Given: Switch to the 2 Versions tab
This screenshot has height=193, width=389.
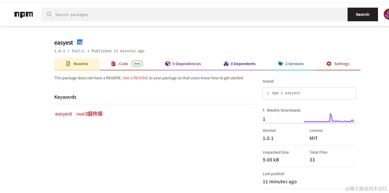Looking at the screenshot, I should (x=291, y=64).
